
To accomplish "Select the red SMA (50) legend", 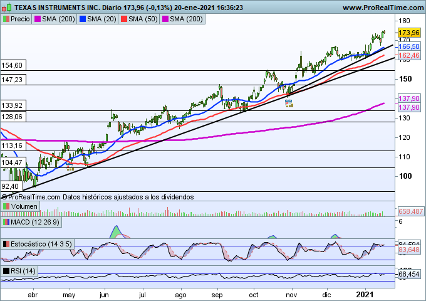I will click(x=139, y=19).
